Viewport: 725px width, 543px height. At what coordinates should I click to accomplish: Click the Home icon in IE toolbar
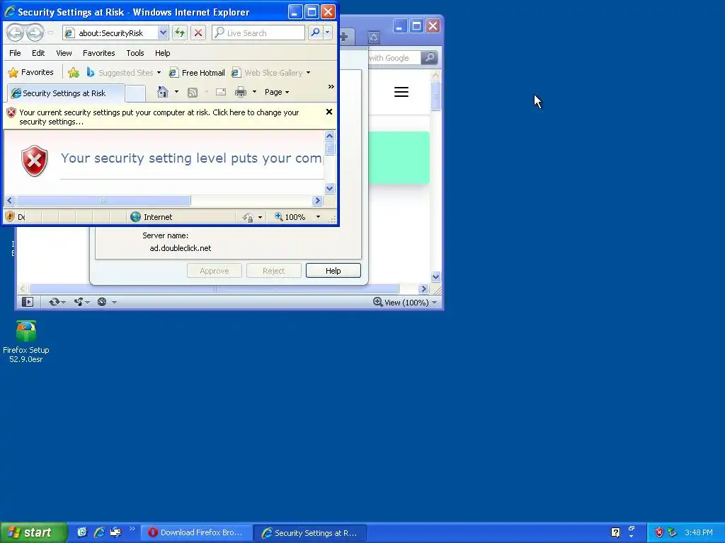click(x=163, y=92)
